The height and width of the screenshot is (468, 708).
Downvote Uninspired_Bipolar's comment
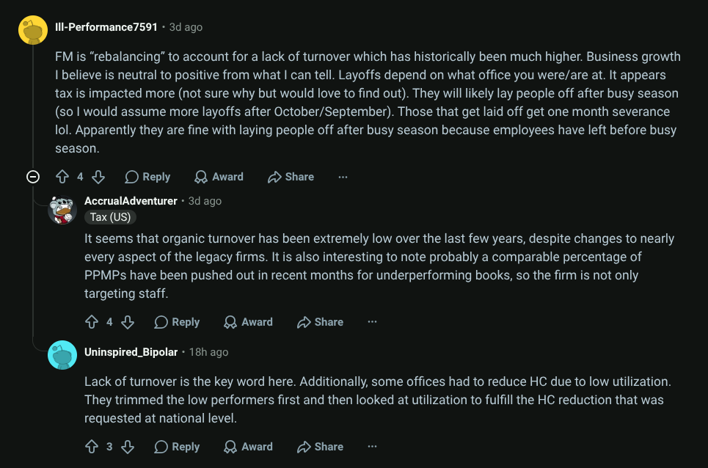pyautogui.click(x=128, y=447)
